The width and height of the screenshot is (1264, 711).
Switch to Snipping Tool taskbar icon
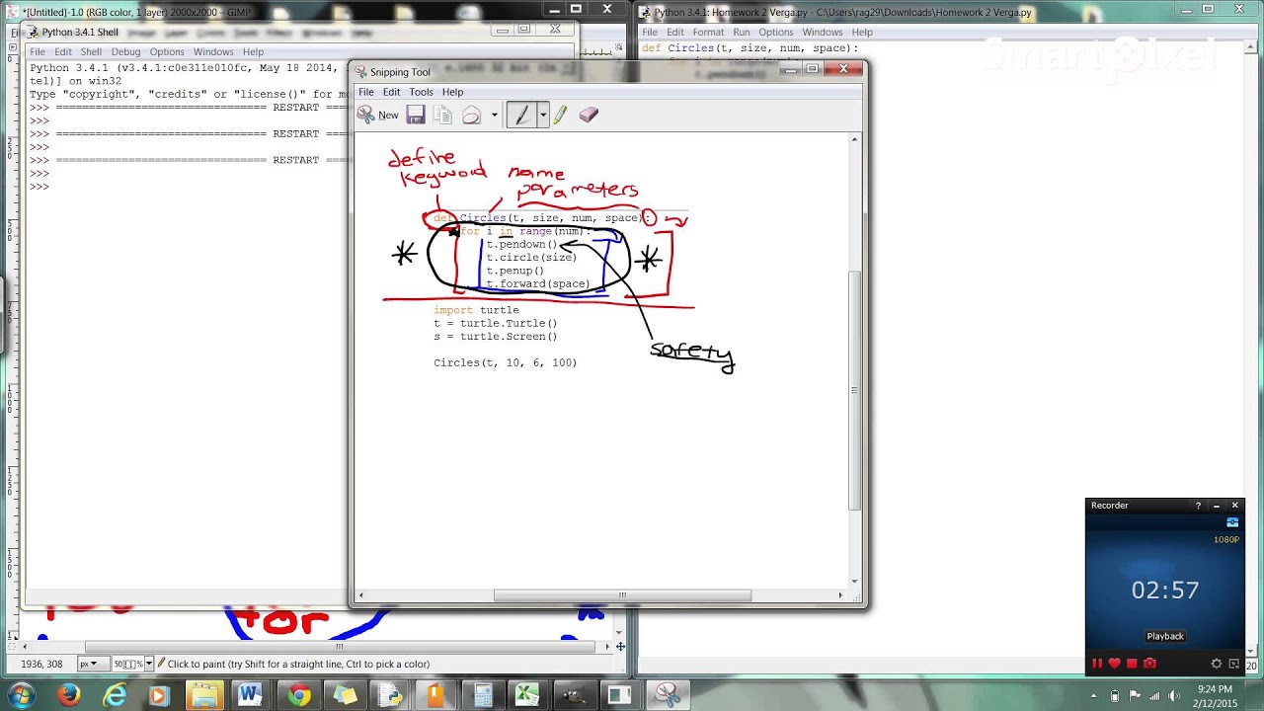(668, 695)
